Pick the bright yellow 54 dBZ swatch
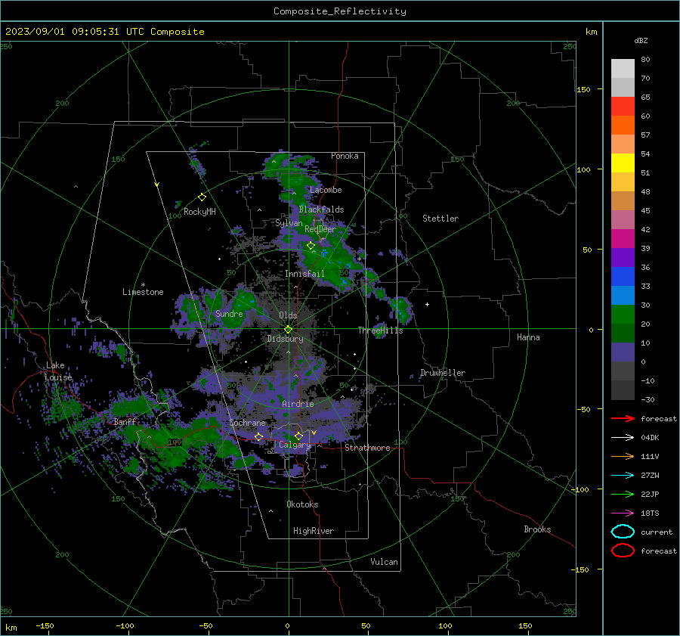Screen dimensions: 680x636 623,163
